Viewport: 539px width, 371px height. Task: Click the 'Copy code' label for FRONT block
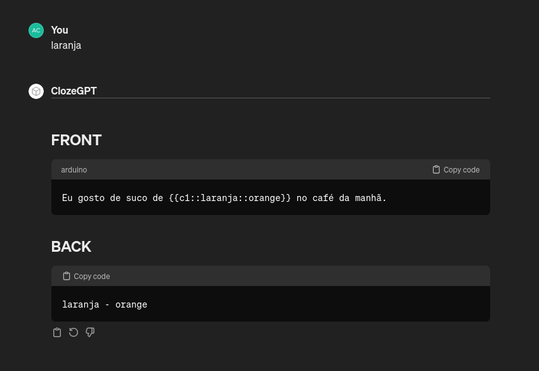click(461, 170)
